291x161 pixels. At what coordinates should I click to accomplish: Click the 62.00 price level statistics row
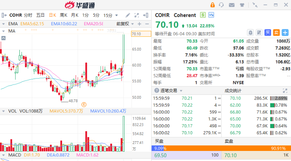pyautogui.click(x=256, y=105)
